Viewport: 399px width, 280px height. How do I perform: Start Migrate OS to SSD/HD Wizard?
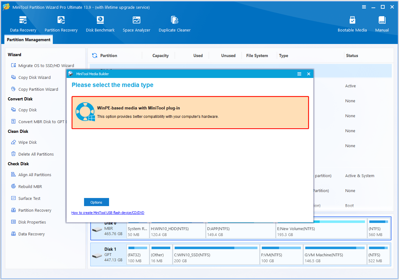coord(42,65)
